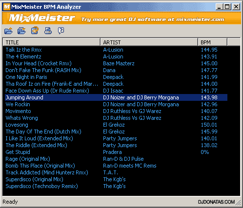The height and width of the screenshot is (208, 243).
Task: Sort tracks by the BPM column header
Action: pos(212,42)
